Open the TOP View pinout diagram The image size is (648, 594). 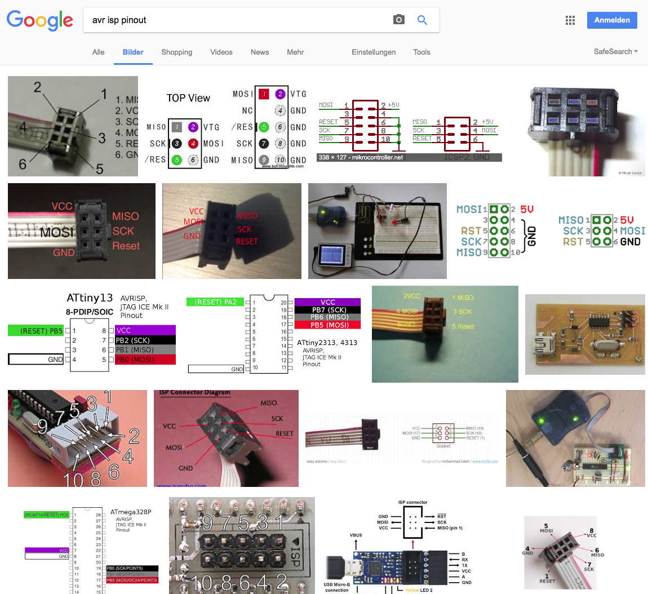pos(227,126)
